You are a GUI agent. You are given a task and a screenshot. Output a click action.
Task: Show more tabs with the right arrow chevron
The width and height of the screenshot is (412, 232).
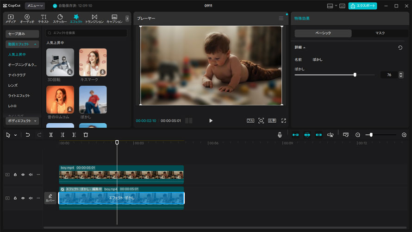coord(127,19)
